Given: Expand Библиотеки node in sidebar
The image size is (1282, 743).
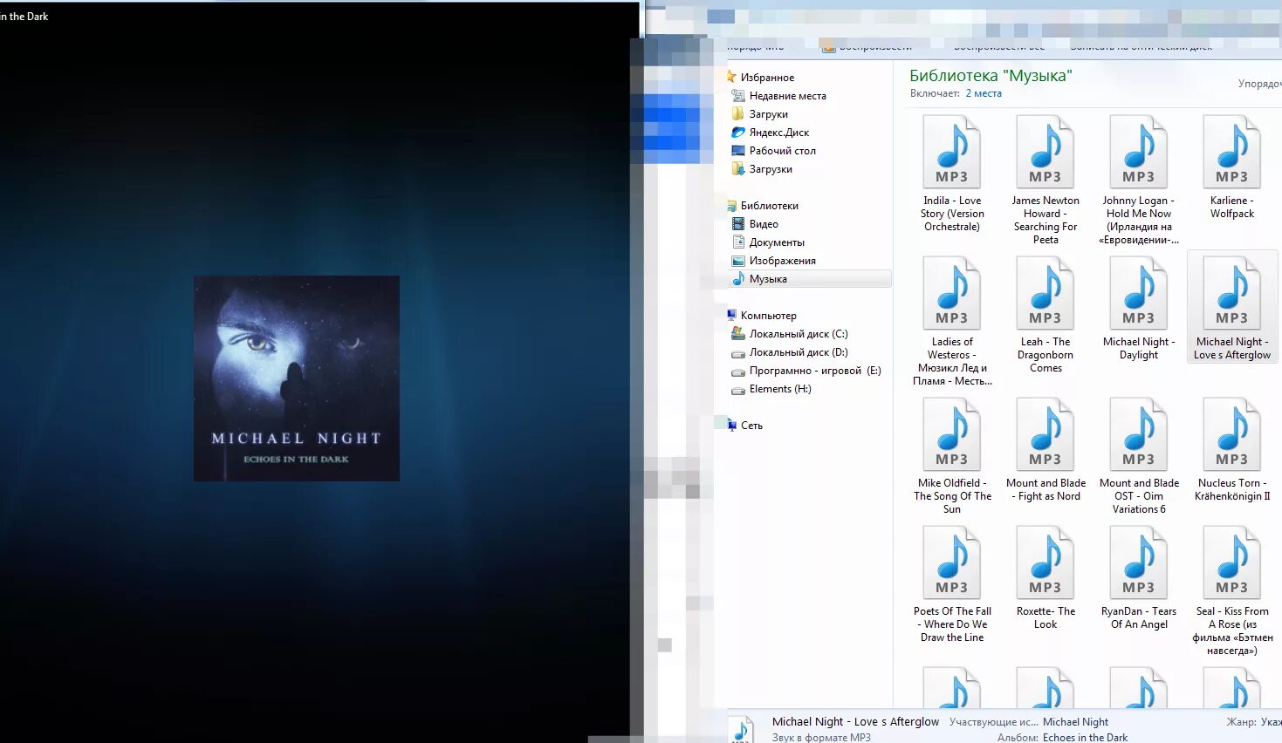Looking at the screenshot, I should (769, 206).
